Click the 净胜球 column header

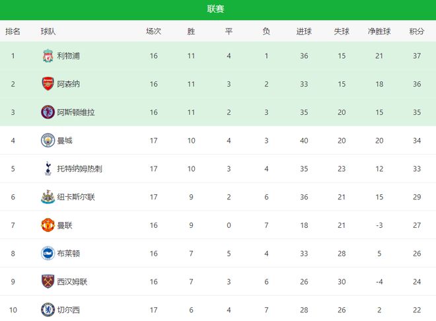coord(379,31)
